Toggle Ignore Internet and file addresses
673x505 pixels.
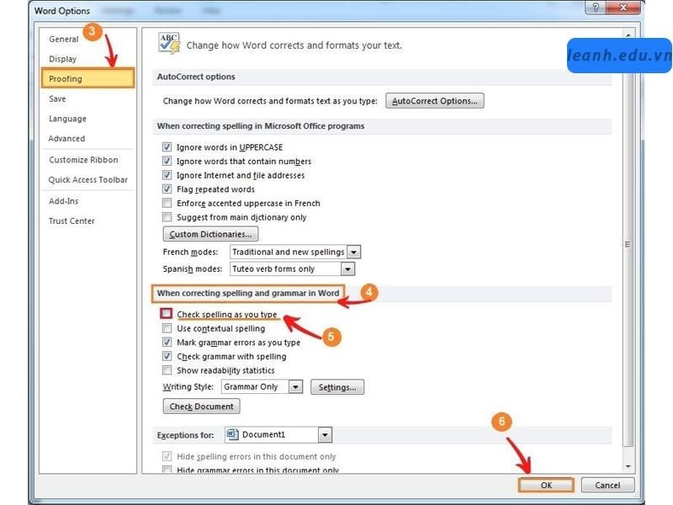167,175
